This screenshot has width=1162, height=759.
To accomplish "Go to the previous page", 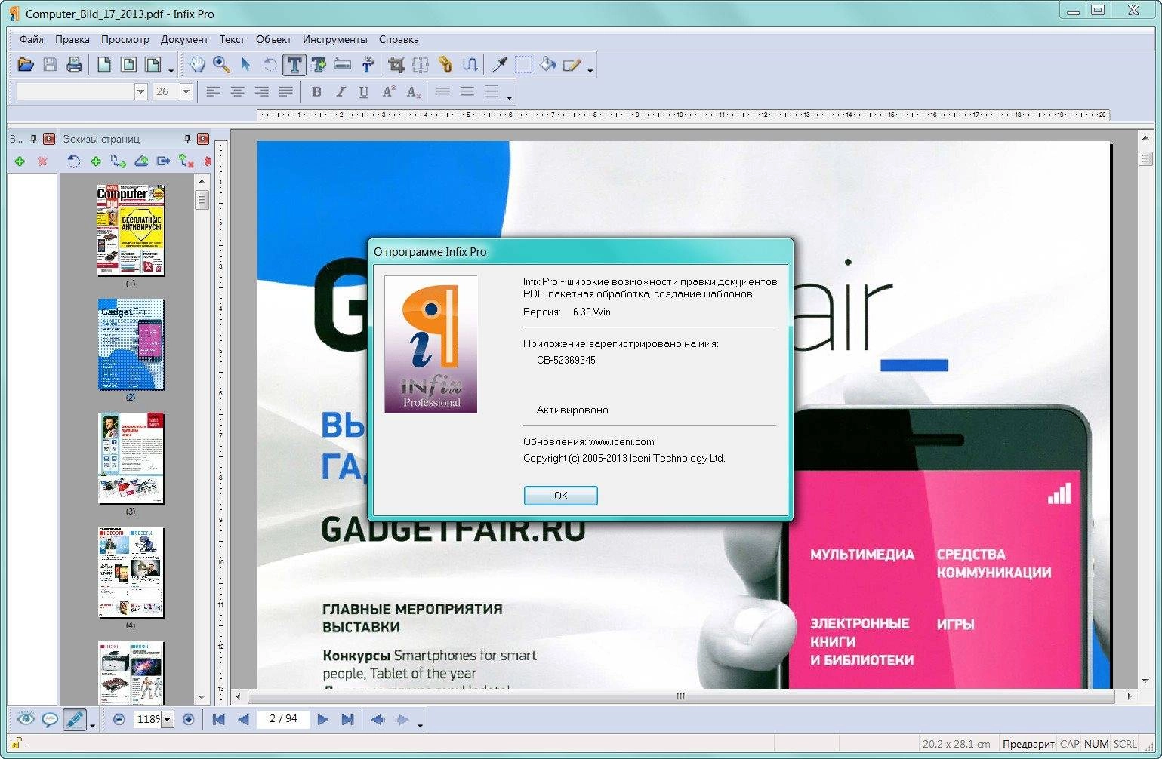I will (x=243, y=720).
